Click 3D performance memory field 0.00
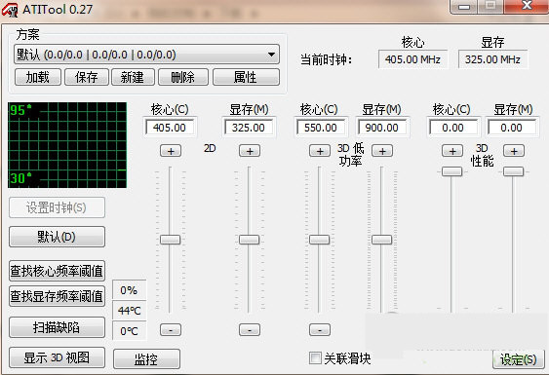 tap(512, 128)
